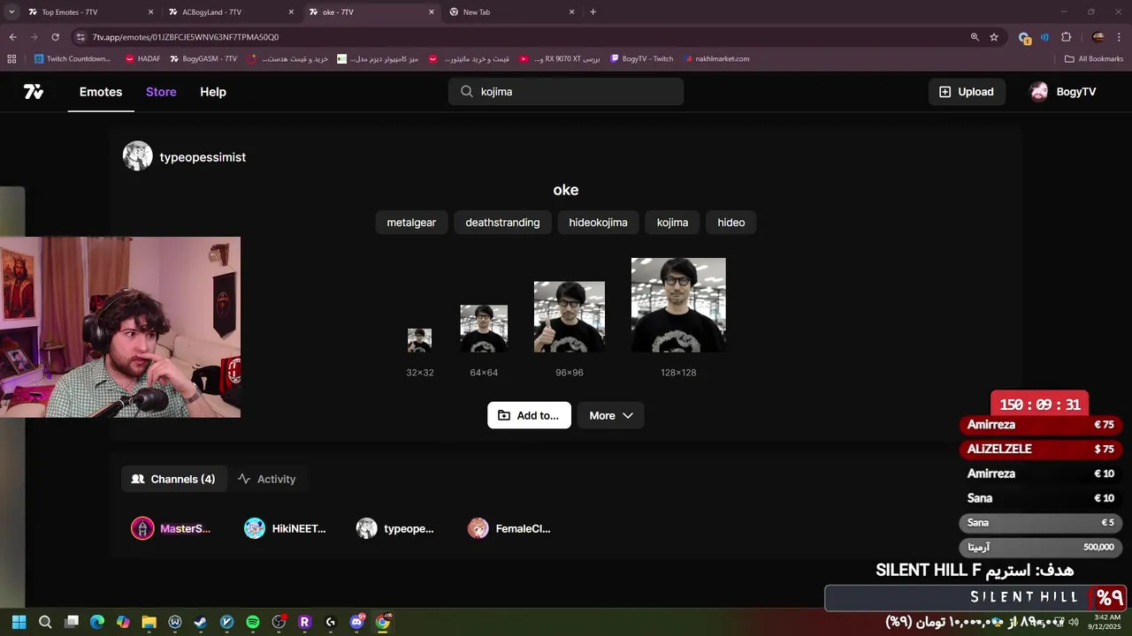Screen dimensions: 1132x636
Task: Open the Windows Start button
Action: point(19,622)
